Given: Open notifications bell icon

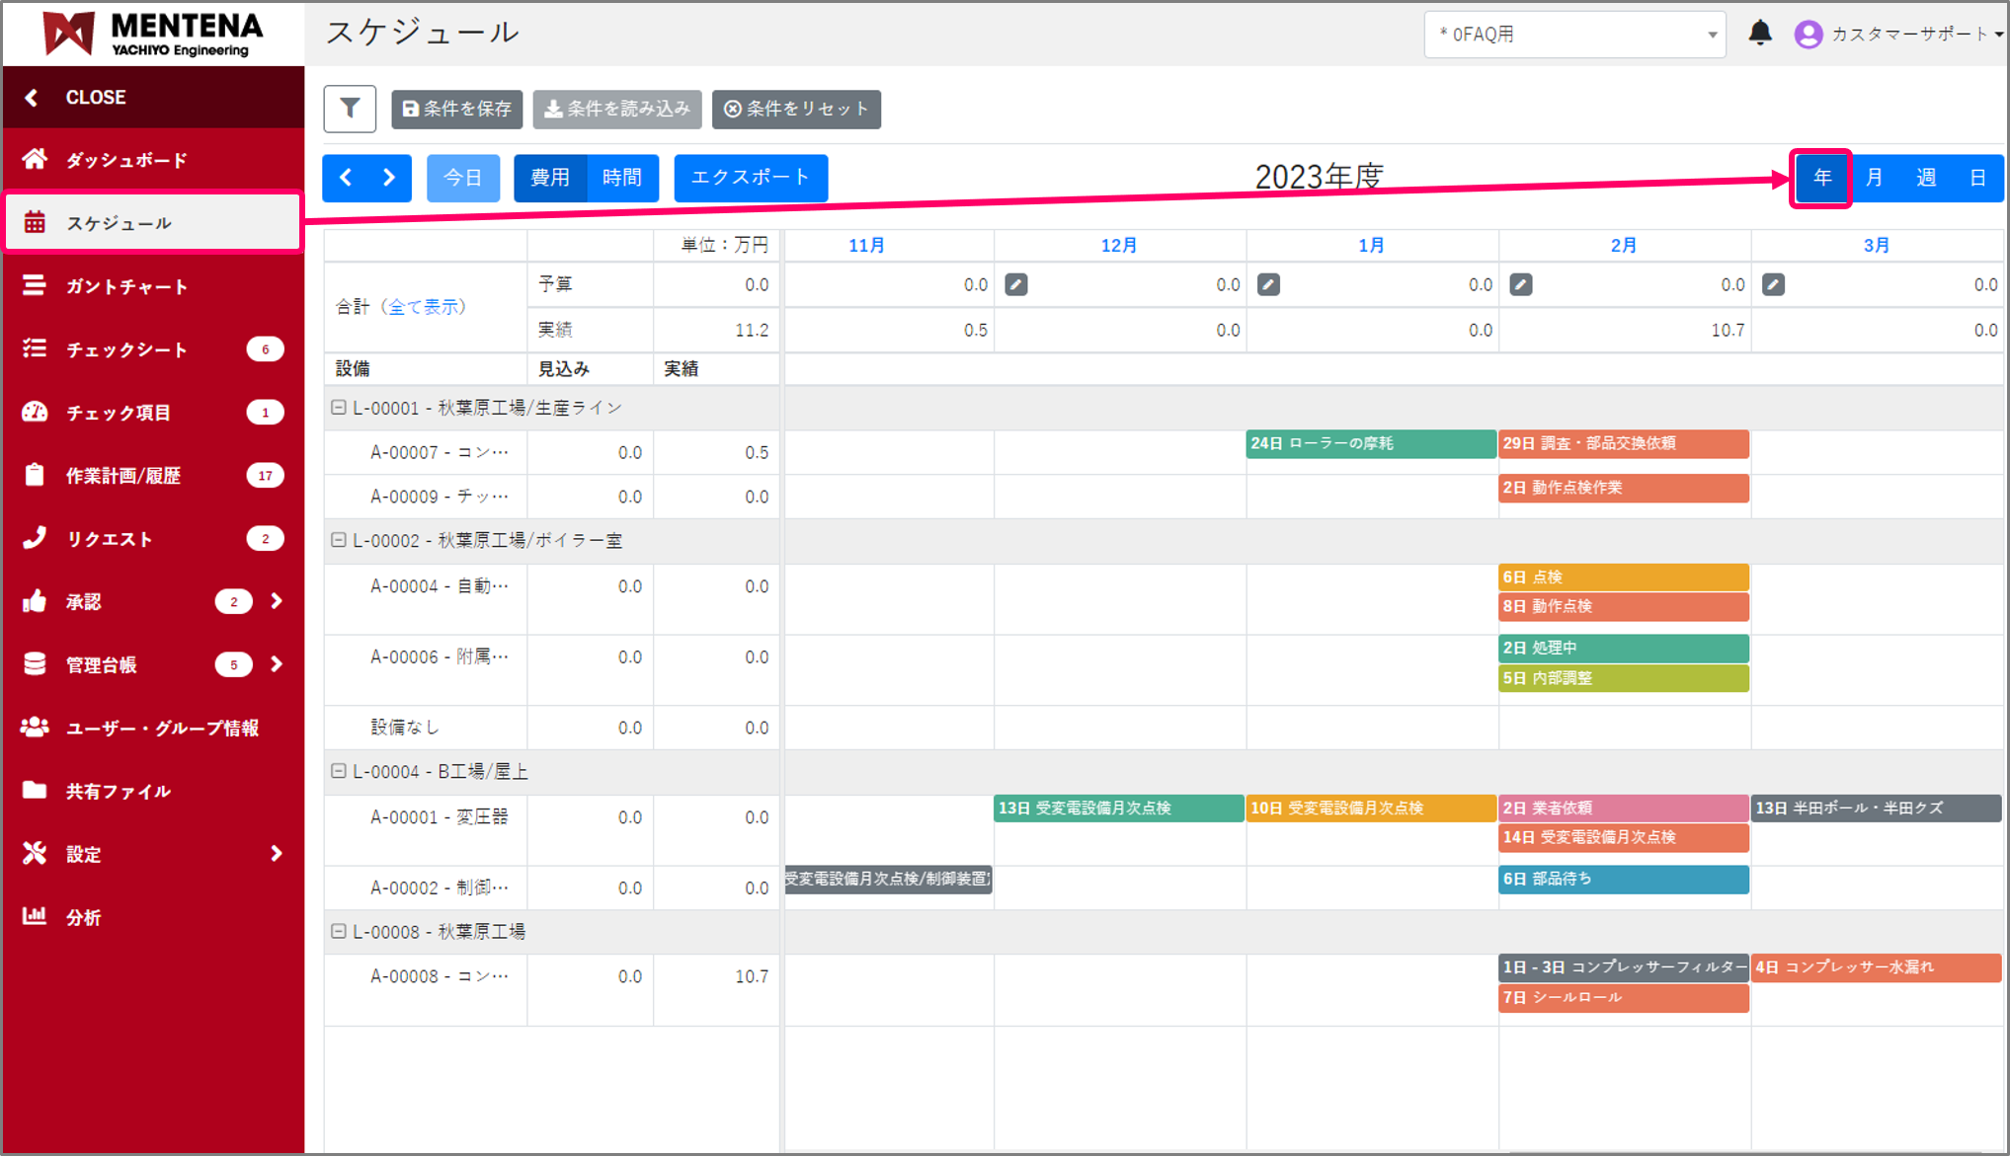Looking at the screenshot, I should point(1759,34).
